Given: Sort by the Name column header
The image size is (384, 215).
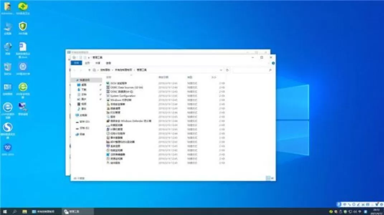Looking at the screenshot, I should click(x=109, y=77).
